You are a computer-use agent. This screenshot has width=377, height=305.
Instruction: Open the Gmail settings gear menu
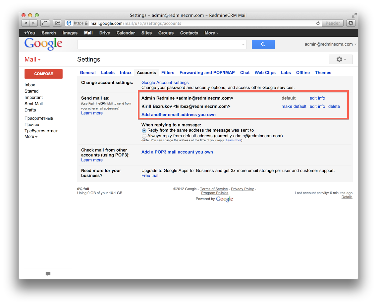[341, 59]
